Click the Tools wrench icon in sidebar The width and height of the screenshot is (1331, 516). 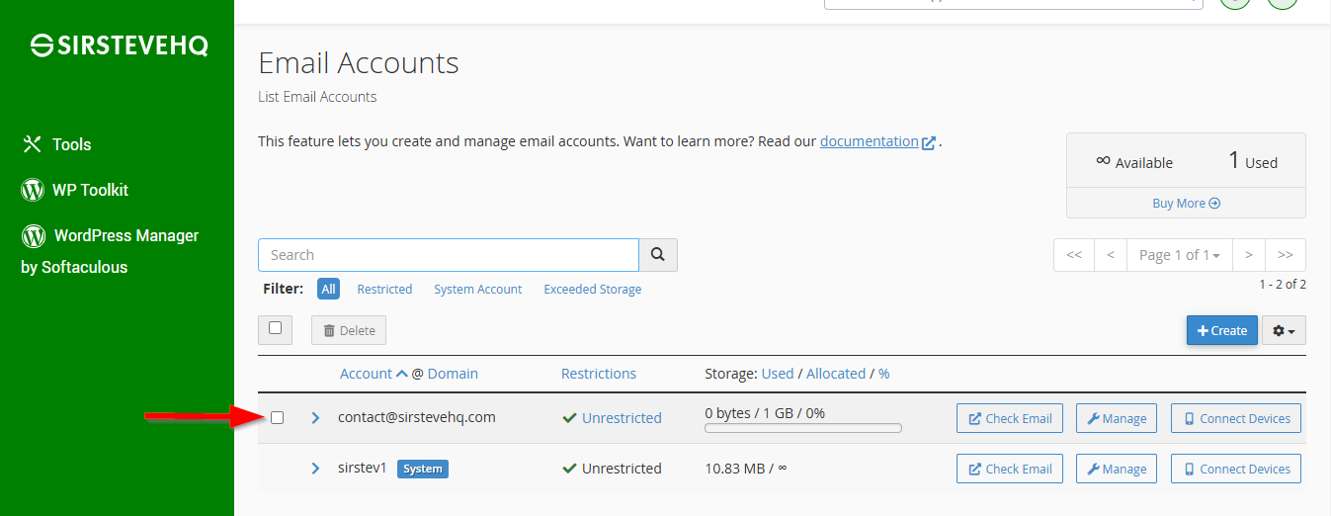(32, 144)
